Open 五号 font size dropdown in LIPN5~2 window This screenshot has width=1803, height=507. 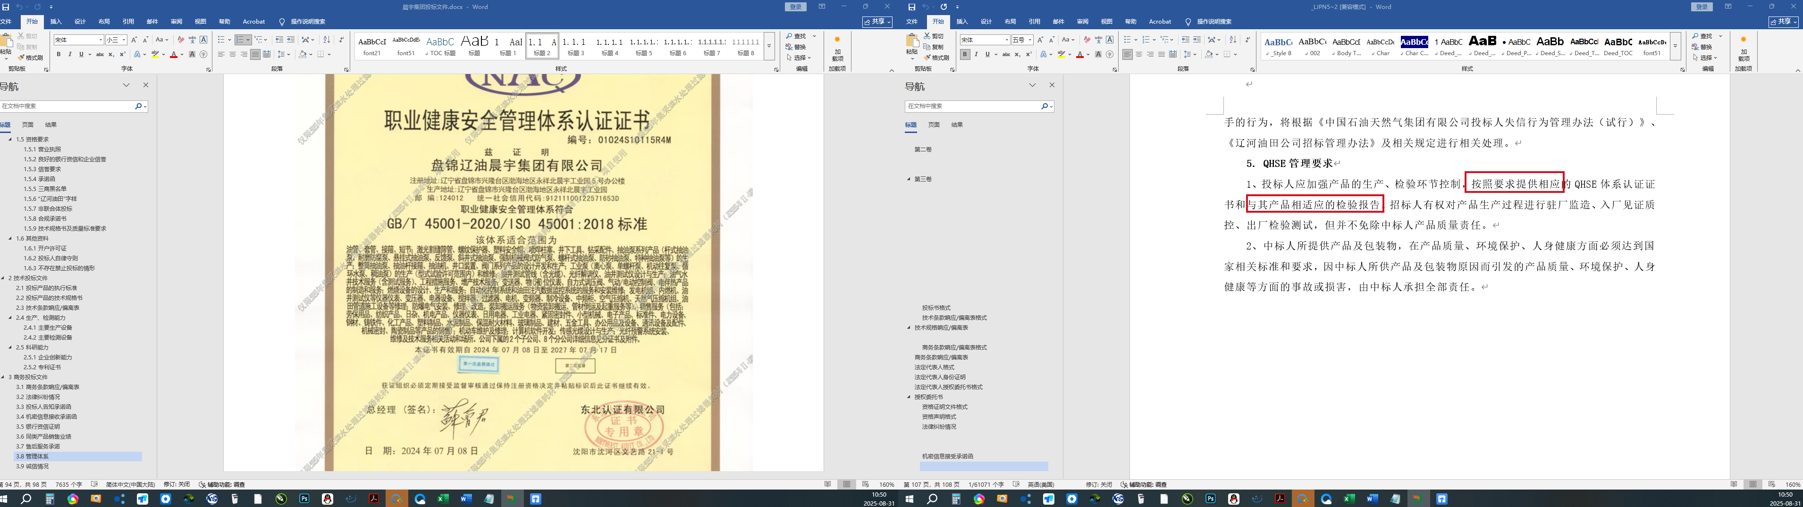[1030, 40]
